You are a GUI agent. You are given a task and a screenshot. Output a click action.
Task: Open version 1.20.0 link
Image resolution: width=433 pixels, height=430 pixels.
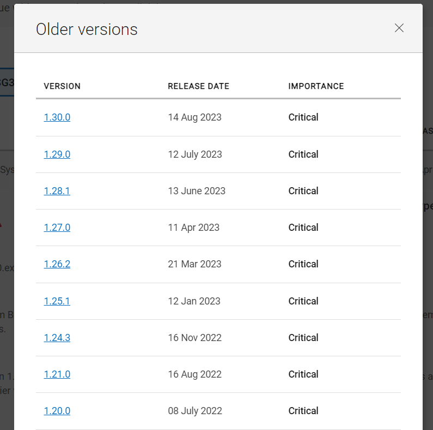[57, 411]
